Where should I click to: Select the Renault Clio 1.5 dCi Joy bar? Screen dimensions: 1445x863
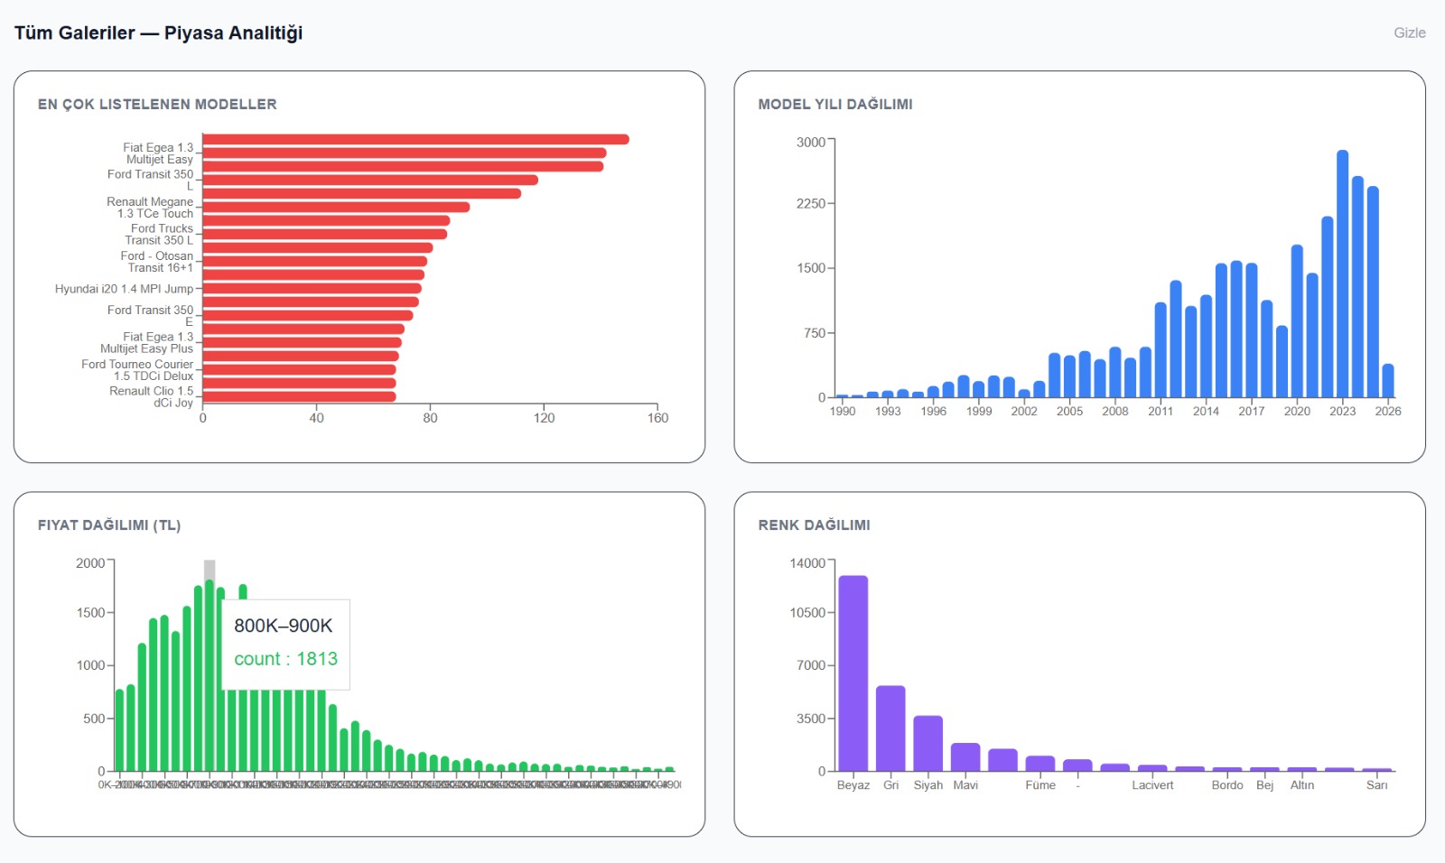click(299, 396)
